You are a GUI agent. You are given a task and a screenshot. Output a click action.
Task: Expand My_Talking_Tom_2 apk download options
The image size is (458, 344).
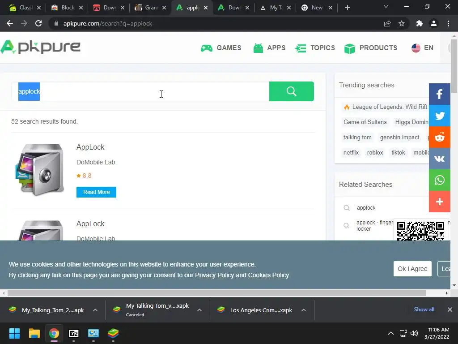95,310
